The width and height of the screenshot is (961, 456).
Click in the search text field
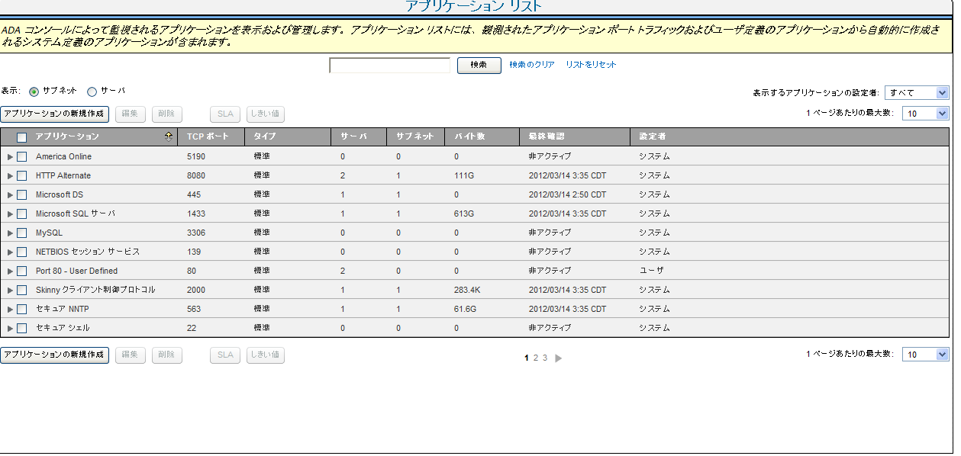pyautogui.click(x=390, y=66)
